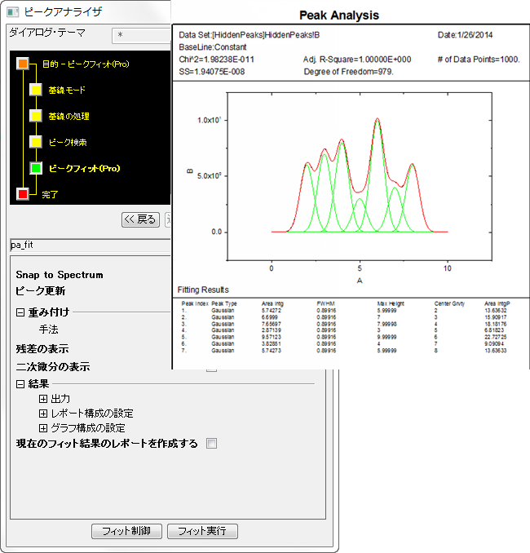
Task: Collapse the 結果 section
Action: [20, 384]
